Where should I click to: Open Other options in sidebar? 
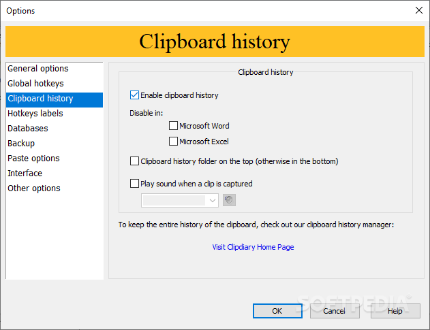coord(34,188)
